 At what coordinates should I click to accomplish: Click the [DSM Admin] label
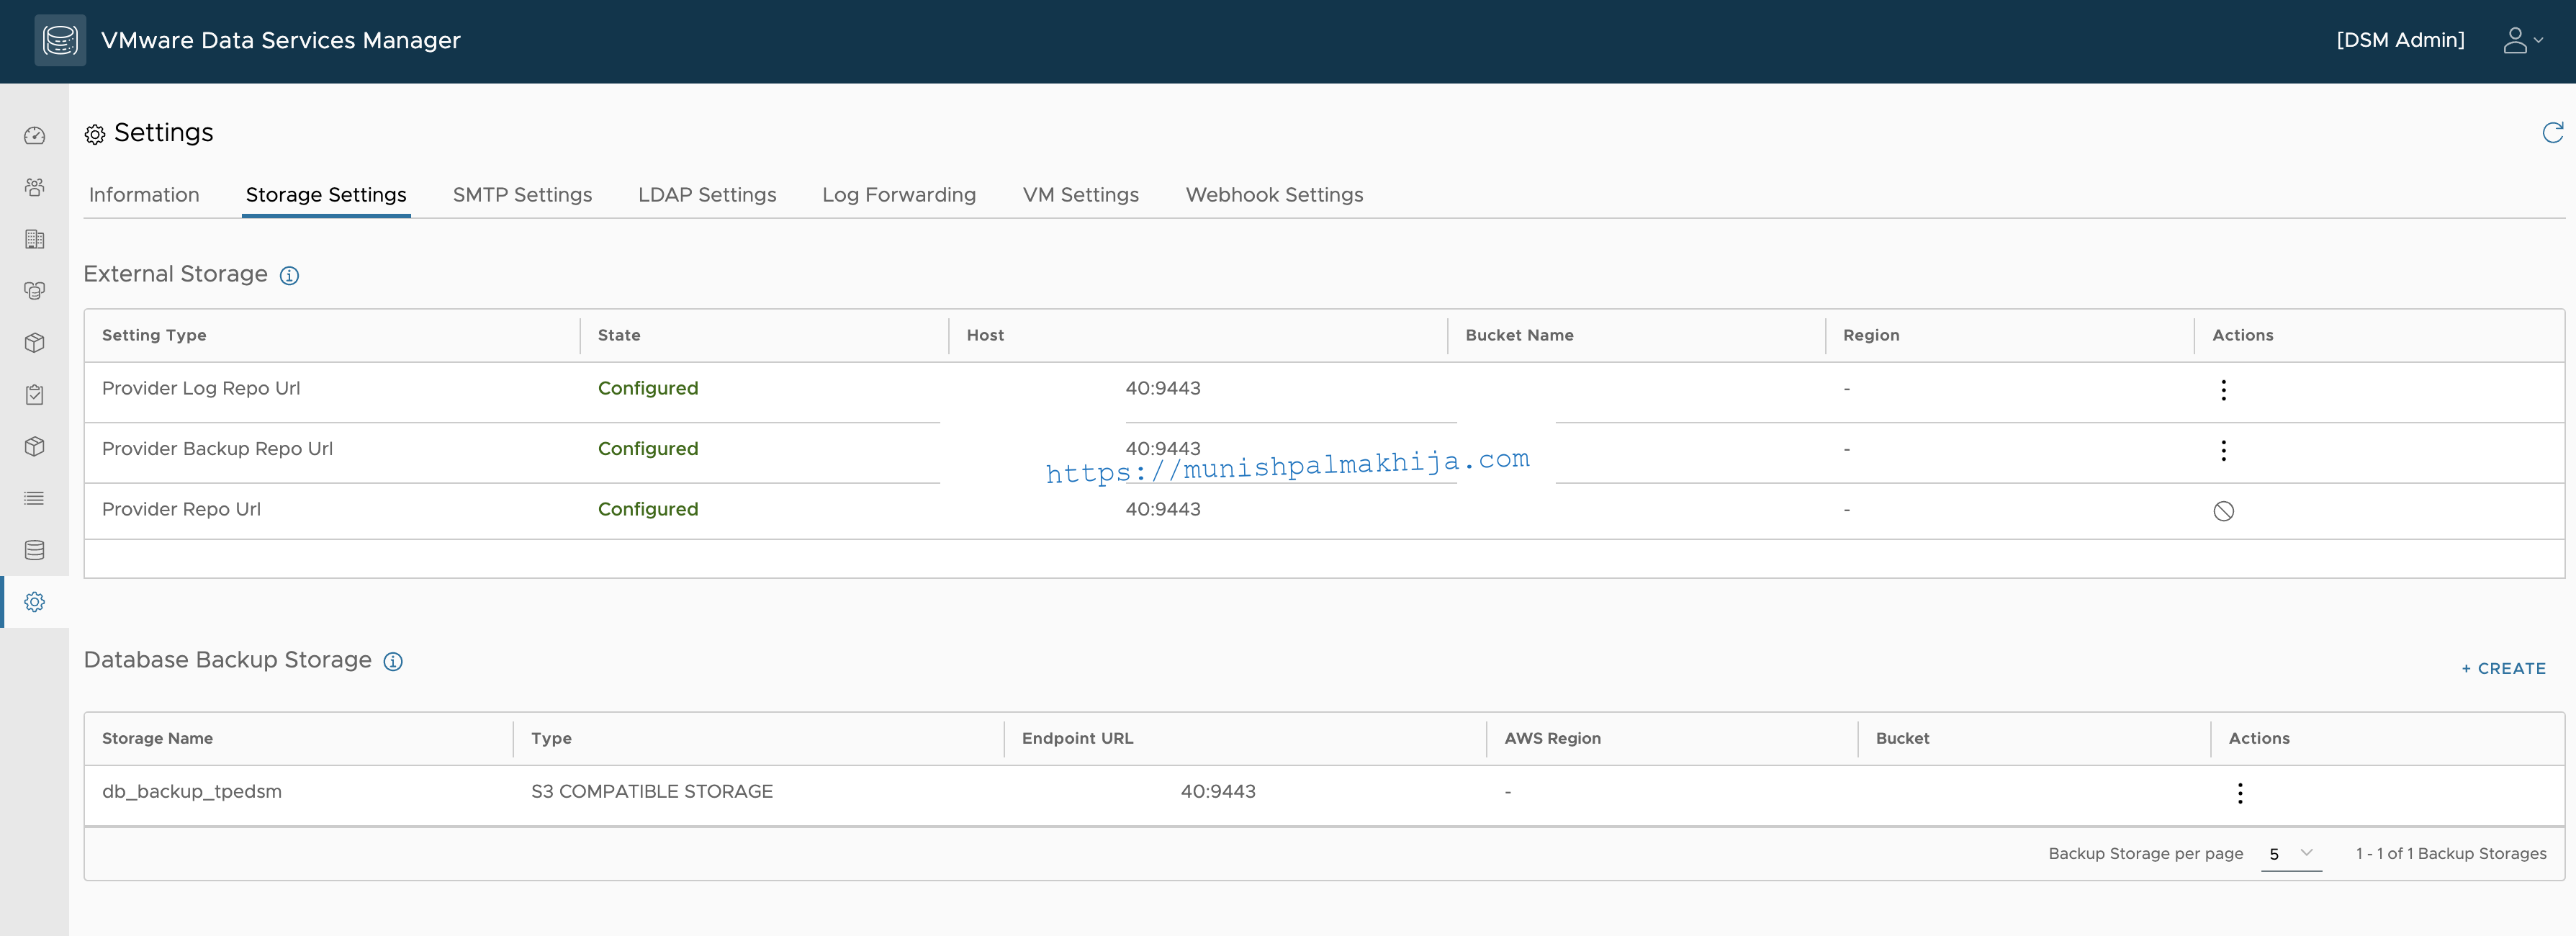pos(2400,40)
